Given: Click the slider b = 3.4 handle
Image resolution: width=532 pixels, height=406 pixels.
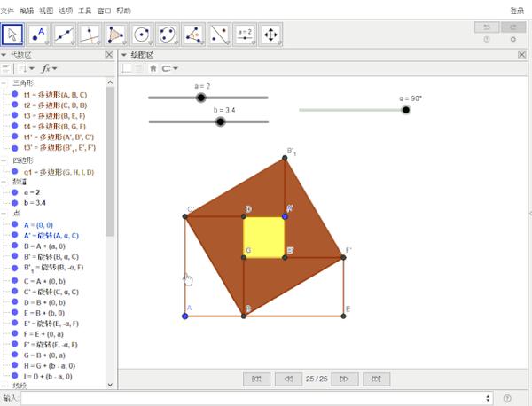Looking at the screenshot, I should [x=221, y=121].
